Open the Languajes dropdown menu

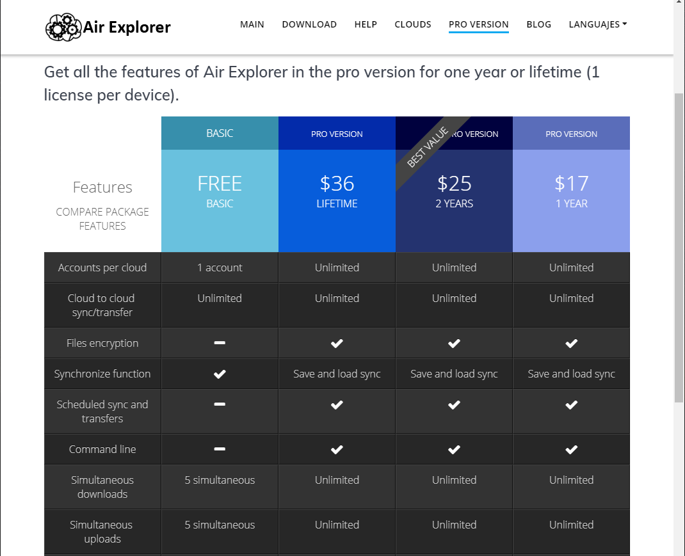point(597,24)
